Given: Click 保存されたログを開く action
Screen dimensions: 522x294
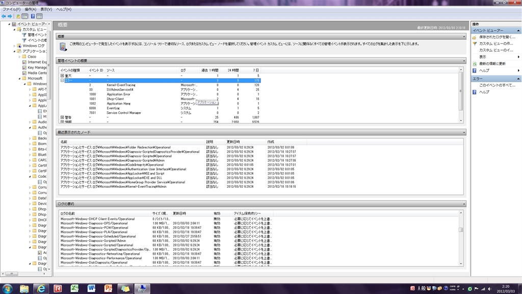Looking at the screenshot, I should click(498, 37).
